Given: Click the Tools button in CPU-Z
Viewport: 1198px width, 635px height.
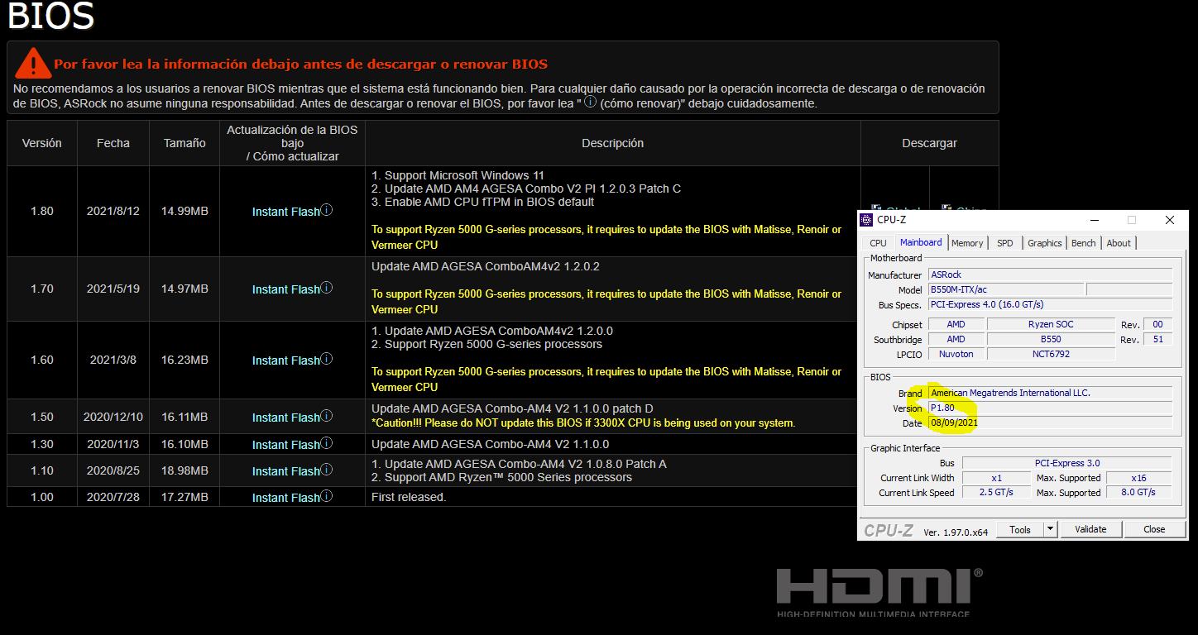Looking at the screenshot, I should tap(1019, 529).
